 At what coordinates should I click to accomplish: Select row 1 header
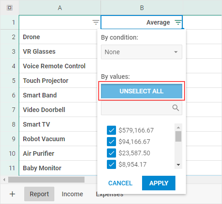10,22
